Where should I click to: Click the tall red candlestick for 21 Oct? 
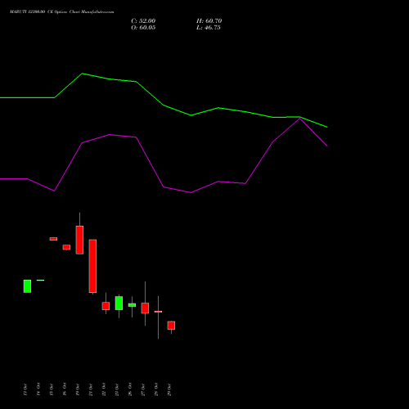pos(92,266)
